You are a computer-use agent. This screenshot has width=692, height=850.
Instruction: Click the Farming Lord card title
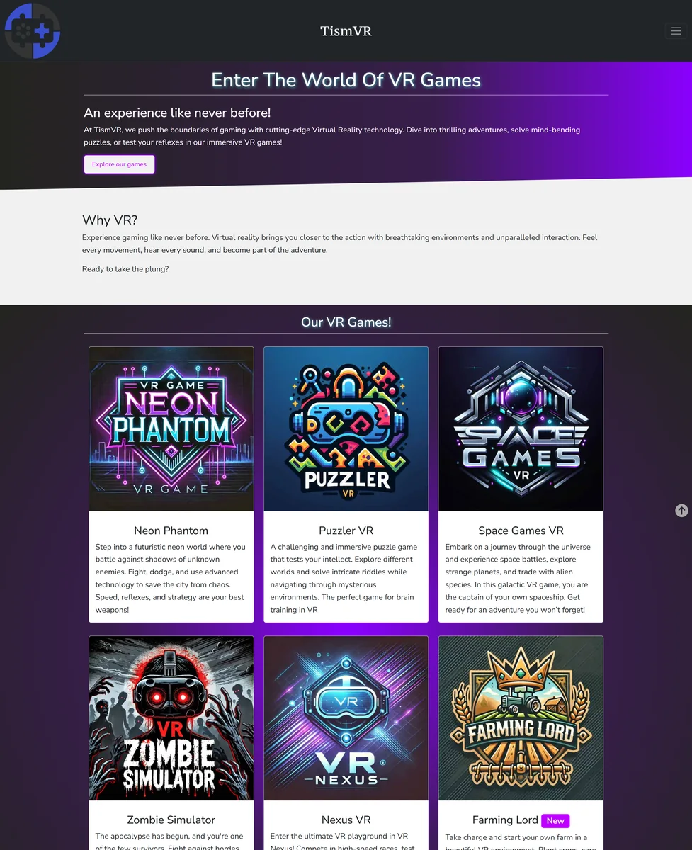(x=505, y=820)
